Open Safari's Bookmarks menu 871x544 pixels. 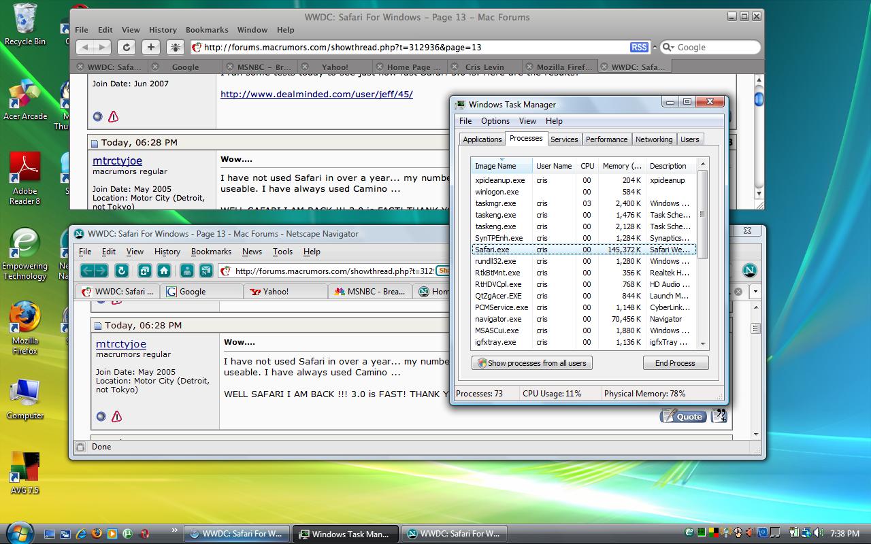[207, 30]
